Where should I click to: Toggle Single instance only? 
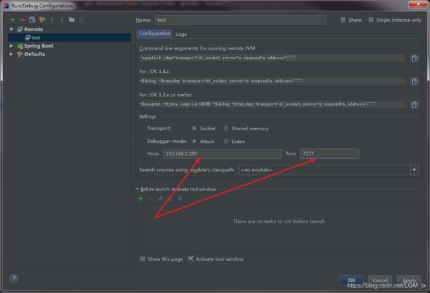[370, 20]
